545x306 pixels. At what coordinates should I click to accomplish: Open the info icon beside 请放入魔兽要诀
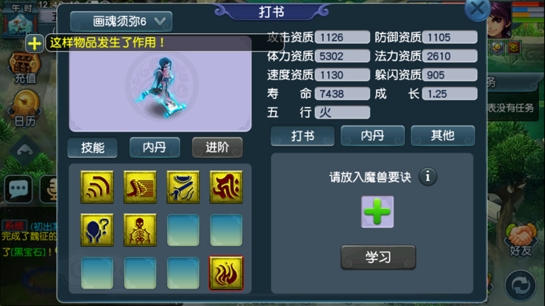coord(428,177)
